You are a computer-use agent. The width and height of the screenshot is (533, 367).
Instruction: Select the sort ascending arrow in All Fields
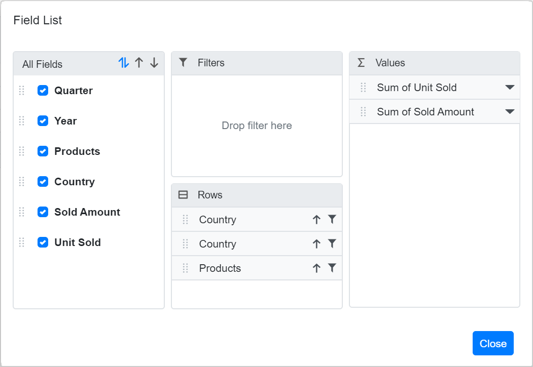139,63
